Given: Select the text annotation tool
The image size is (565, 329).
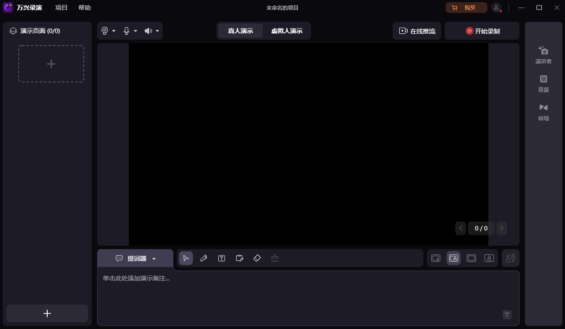Looking at the screenshot, I should point(221,258).
